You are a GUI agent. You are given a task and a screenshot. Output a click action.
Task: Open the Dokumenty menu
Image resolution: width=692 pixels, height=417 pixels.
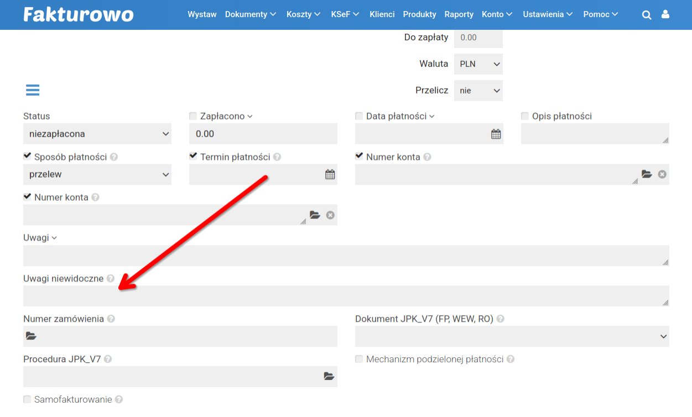pyautogui.click(x=250, y=14)
